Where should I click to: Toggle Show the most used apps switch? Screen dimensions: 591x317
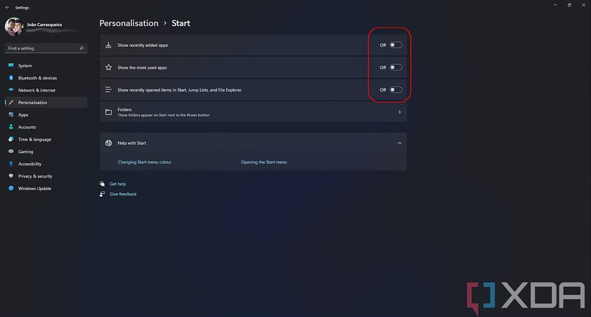pyautogui.click(x=396, y=67)
